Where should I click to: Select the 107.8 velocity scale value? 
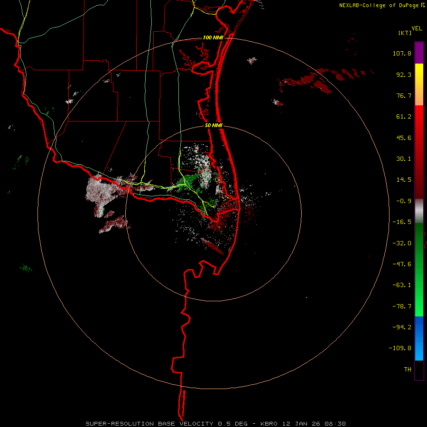click(x=402, y=53)
